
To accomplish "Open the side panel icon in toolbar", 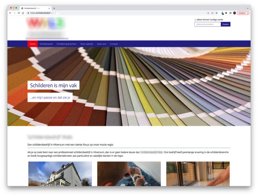I will click(230, 13).
